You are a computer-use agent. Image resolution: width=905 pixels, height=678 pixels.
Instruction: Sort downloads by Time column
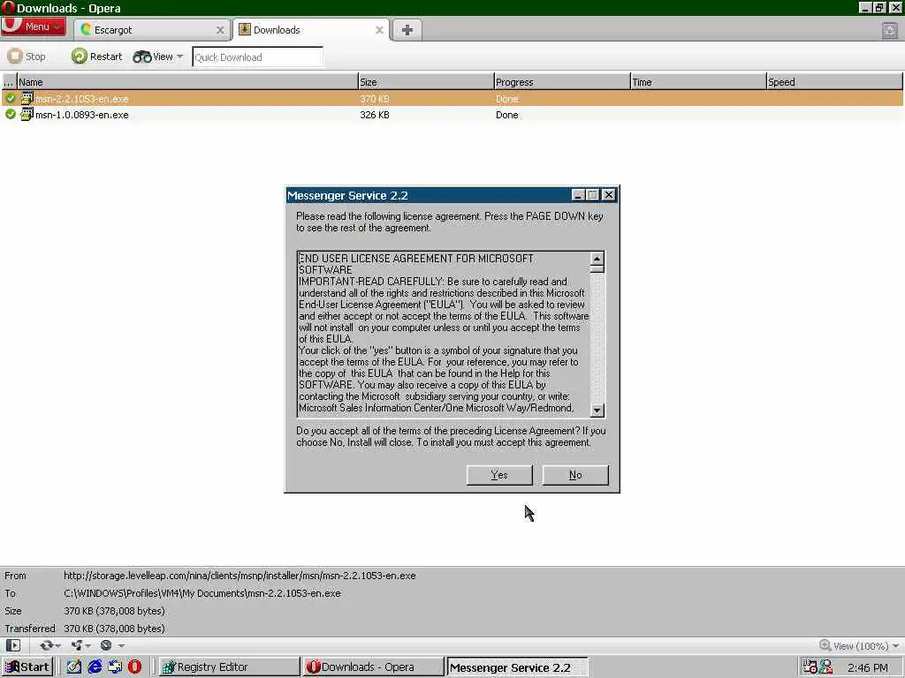tap(698, 82)
